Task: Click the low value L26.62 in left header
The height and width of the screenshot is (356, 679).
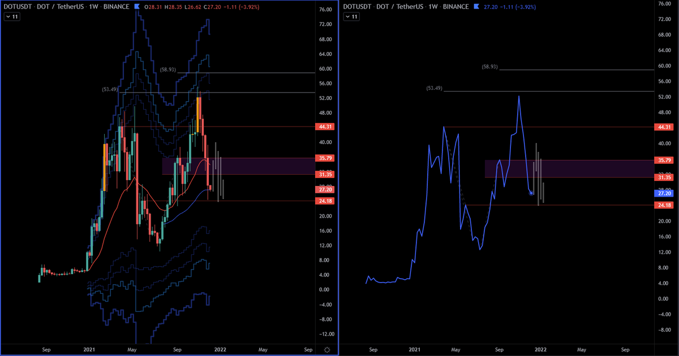Action: click(194, 7)
